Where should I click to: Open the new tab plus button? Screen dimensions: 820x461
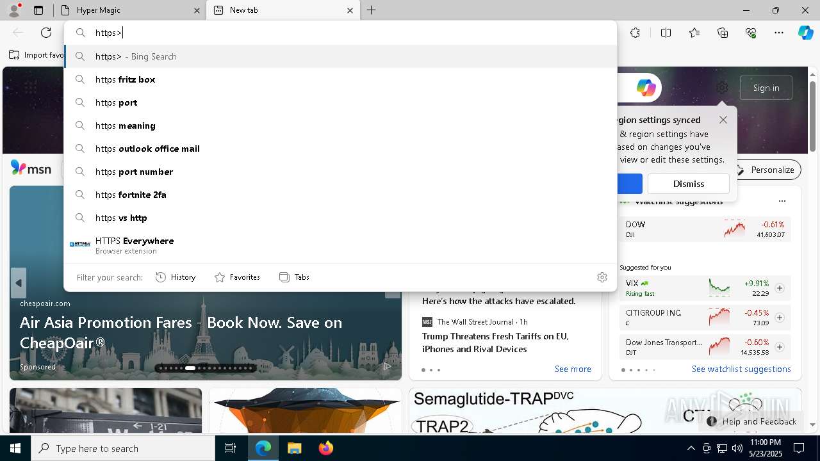click(x=372, y=10)
